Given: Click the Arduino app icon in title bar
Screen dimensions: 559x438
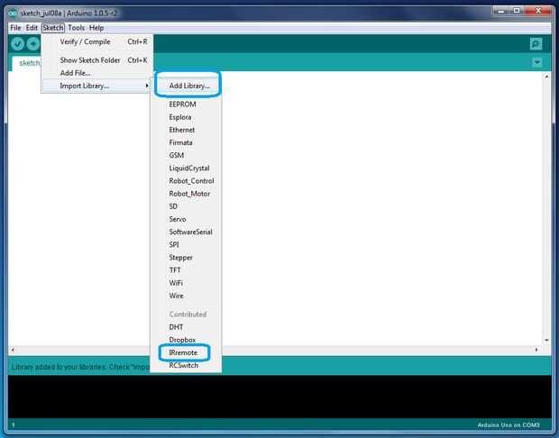Looking at the screenshot, I should click(14, 14).
